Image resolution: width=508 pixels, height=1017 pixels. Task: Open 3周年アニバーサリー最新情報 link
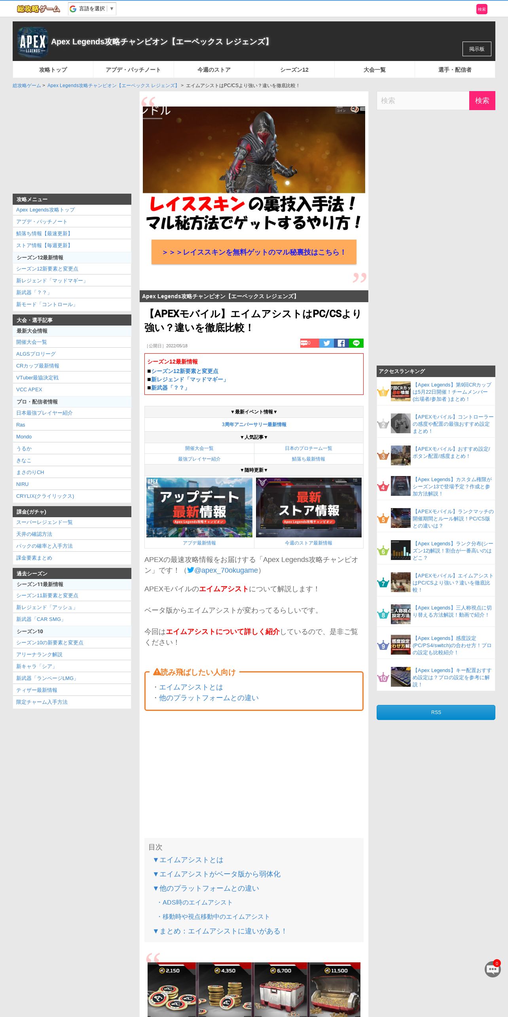tap(254, 425)
